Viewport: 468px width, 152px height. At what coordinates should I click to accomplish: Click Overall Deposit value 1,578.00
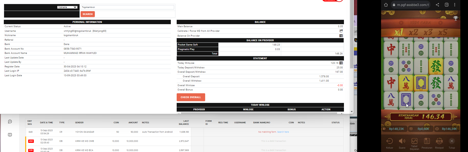click(x=324, y=77)
